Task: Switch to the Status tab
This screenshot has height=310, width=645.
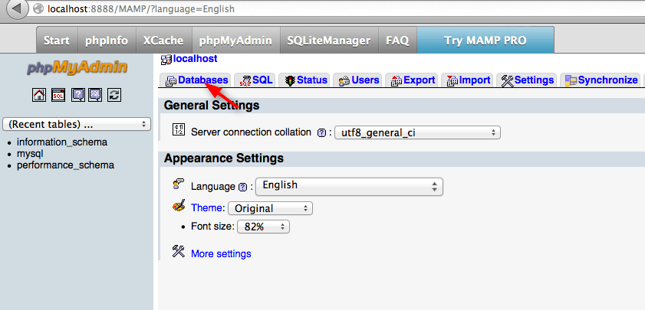Action: click(306, 80)
